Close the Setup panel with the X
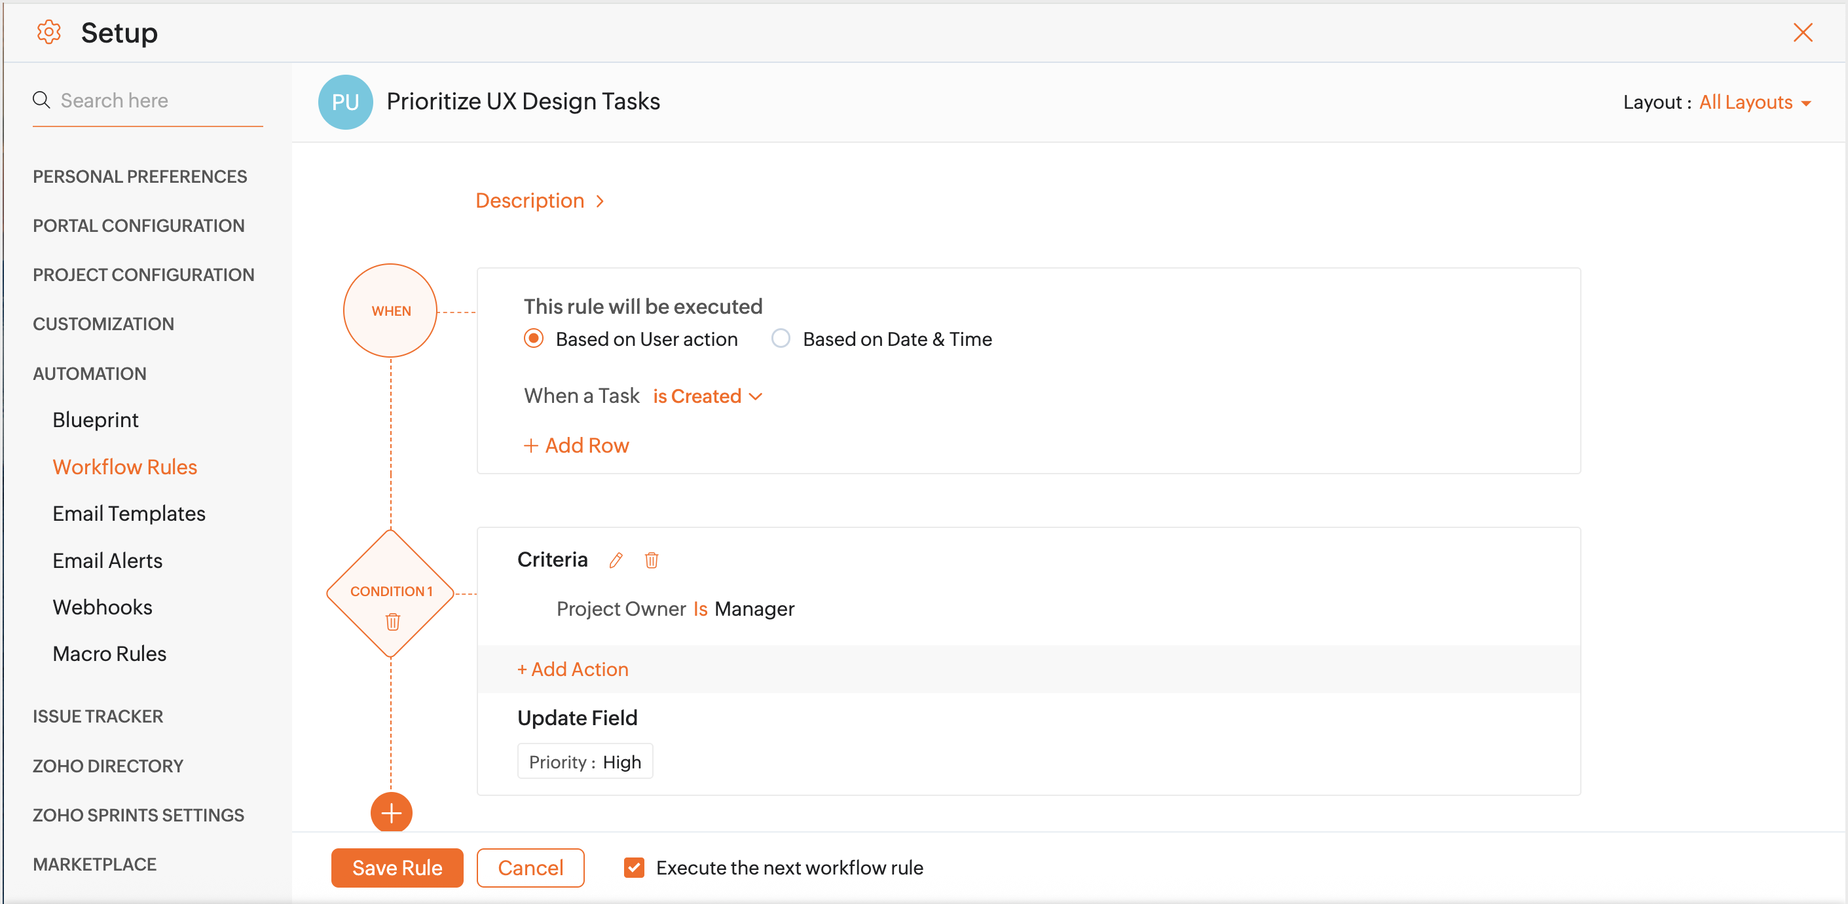 click(1802, 33)
